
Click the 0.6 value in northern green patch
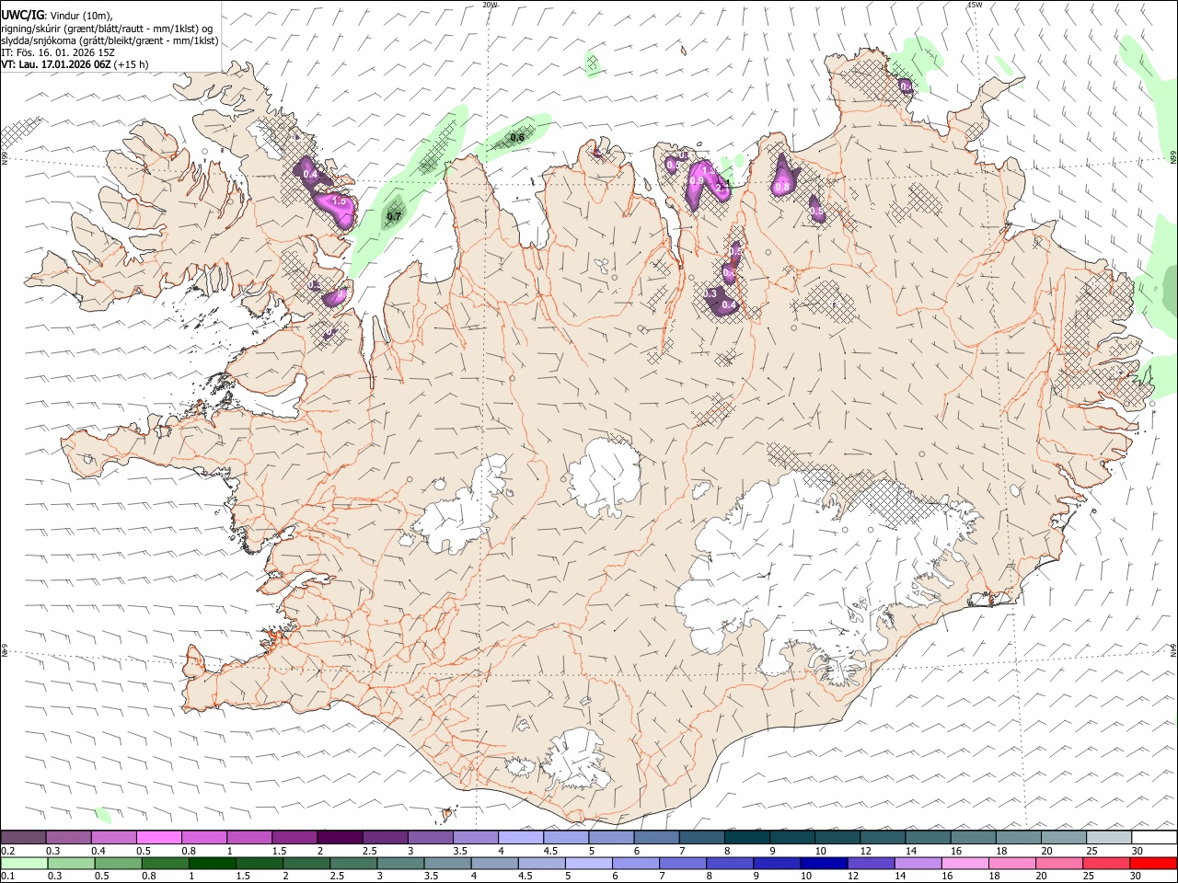517,138
